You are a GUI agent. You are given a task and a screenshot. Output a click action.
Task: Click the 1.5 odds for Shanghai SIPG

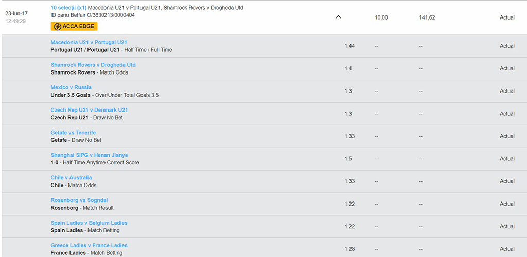click(348, 159)
